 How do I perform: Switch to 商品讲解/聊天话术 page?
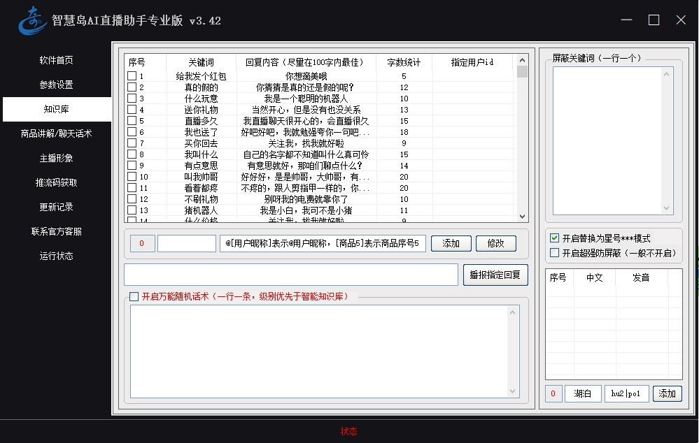pos(56,133)
